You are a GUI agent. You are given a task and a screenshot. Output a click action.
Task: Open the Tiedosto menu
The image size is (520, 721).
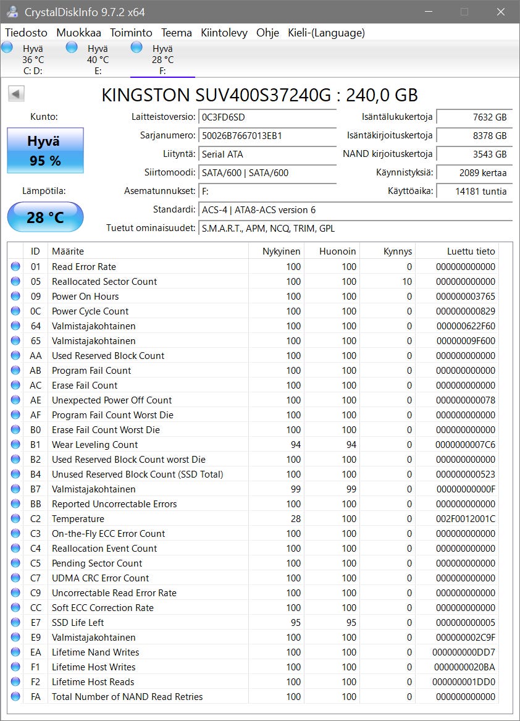[x=26, y=33]
